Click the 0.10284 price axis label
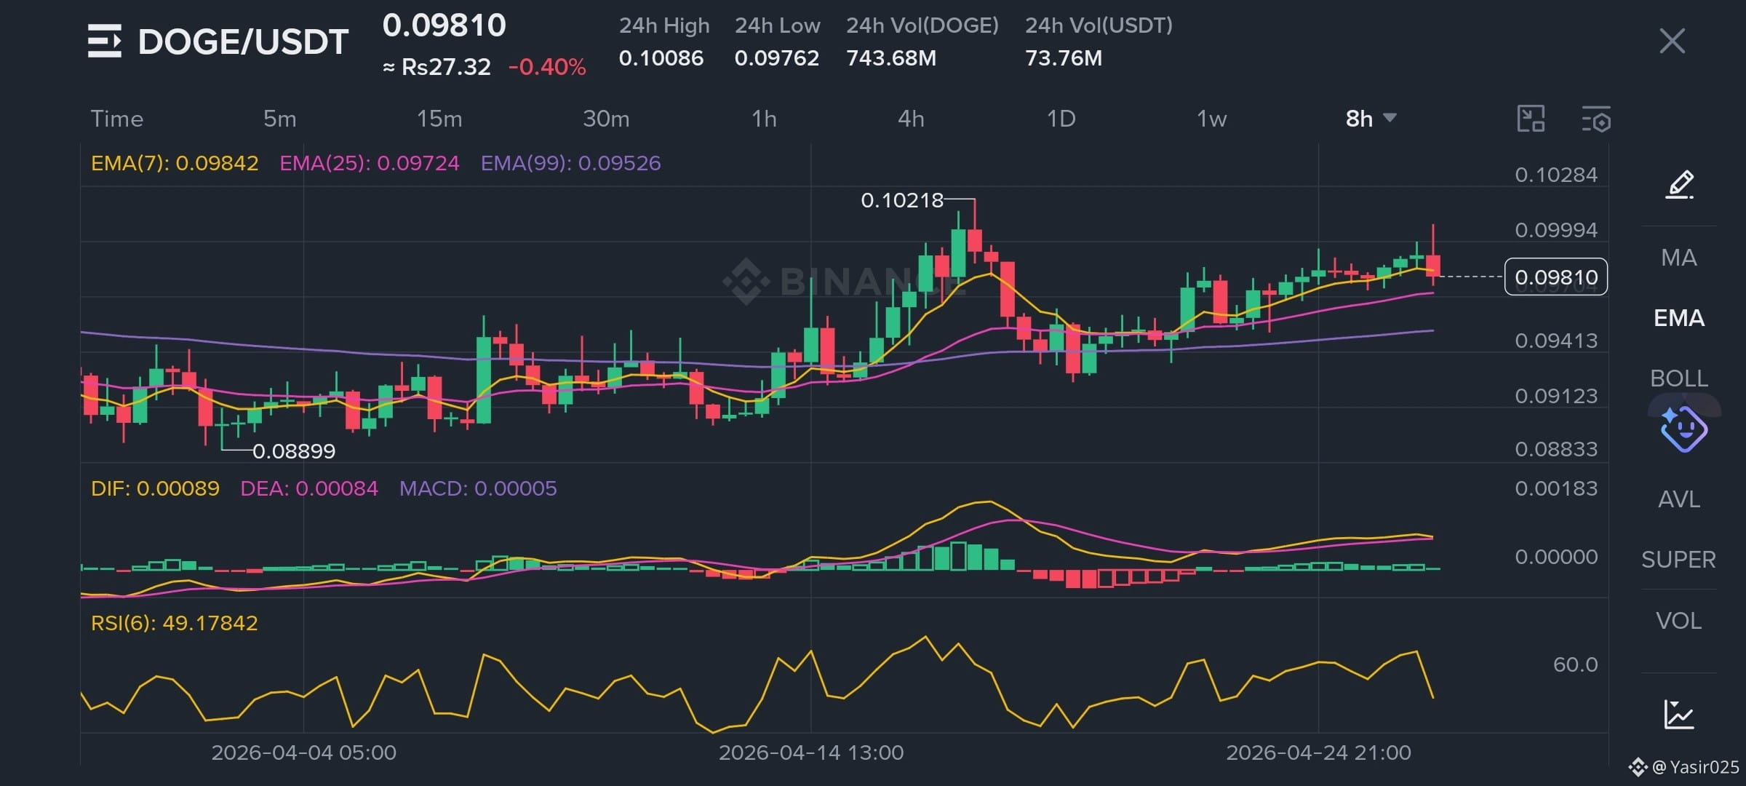 pos(1556,175)
